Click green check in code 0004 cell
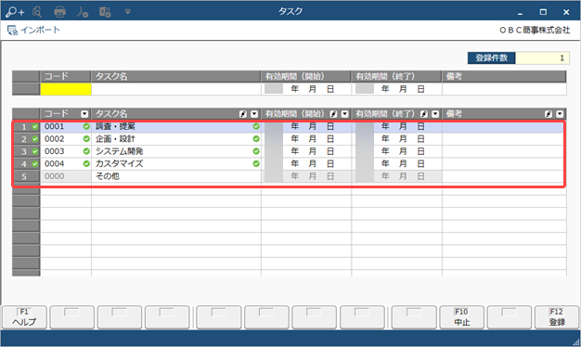The image size is (581, 347). click(x=86, y=163)
